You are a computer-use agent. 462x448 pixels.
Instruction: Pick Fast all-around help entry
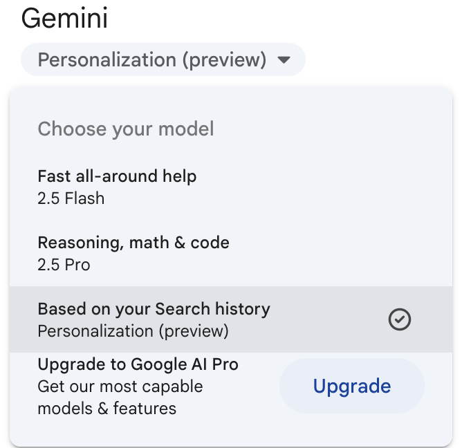(x=117, y=176)
